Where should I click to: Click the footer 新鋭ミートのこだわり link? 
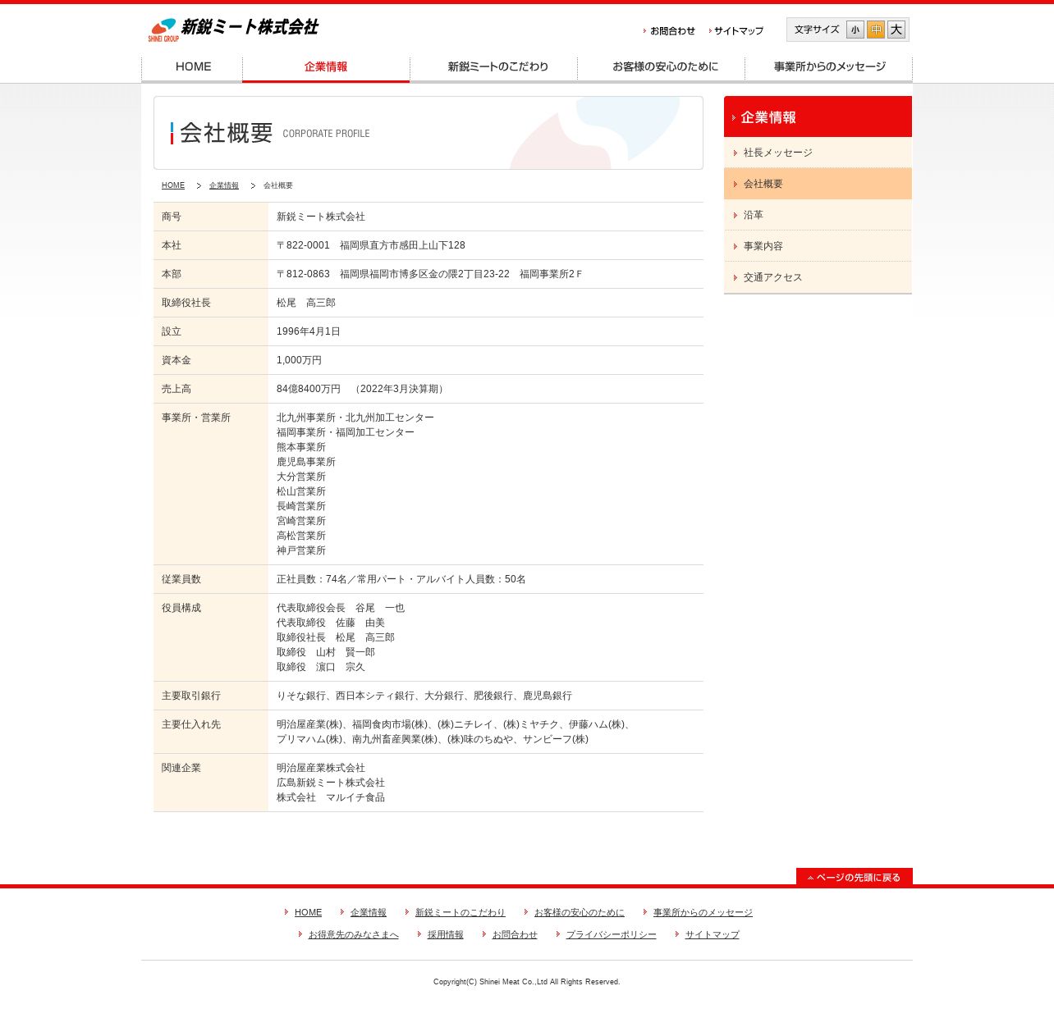(x=461, y=913)
